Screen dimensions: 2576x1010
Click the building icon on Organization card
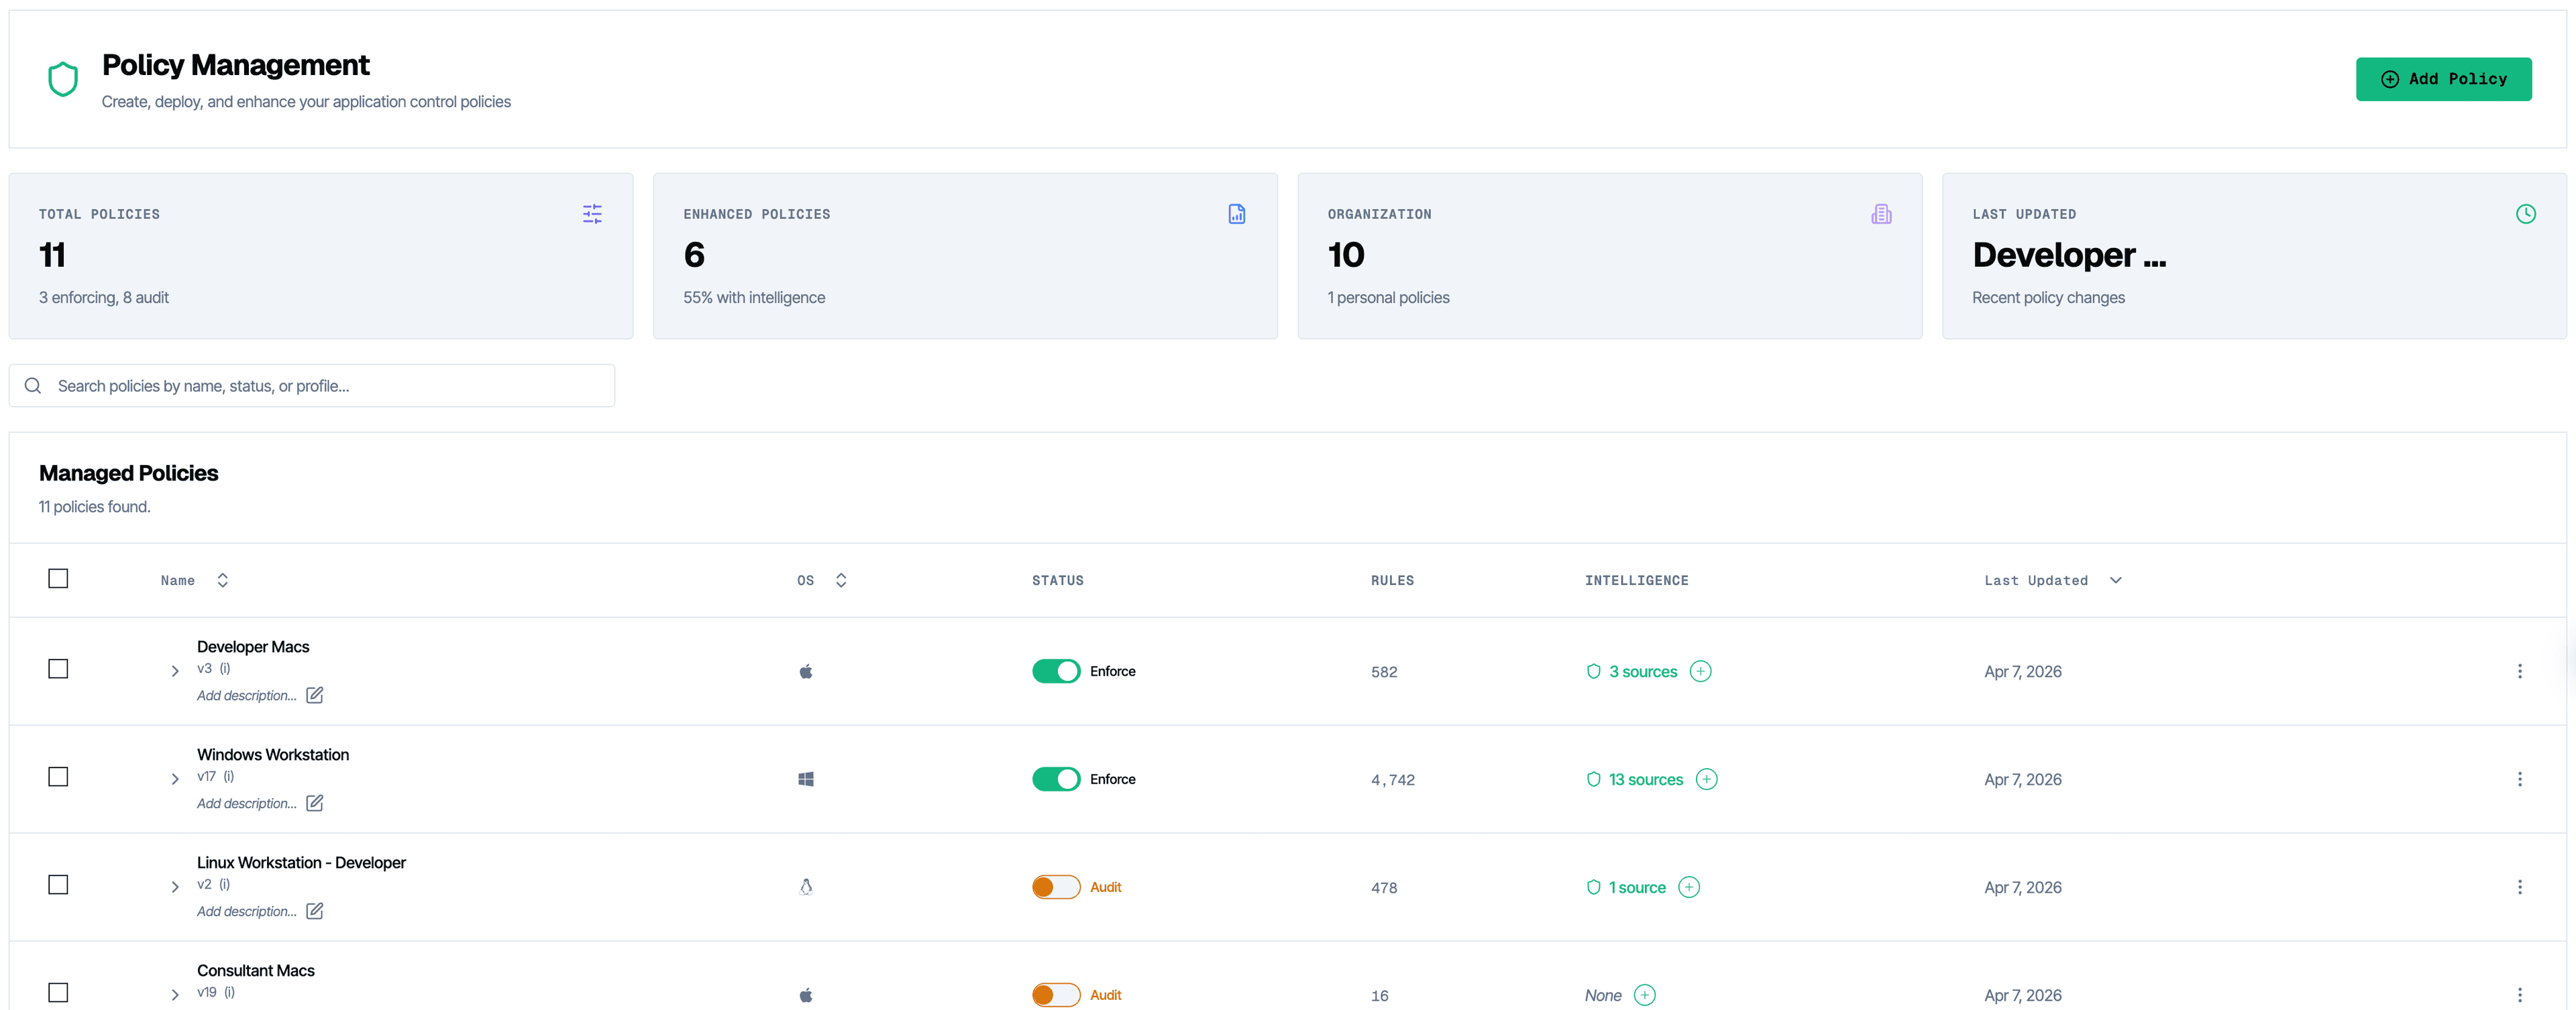pos(1881,214)
